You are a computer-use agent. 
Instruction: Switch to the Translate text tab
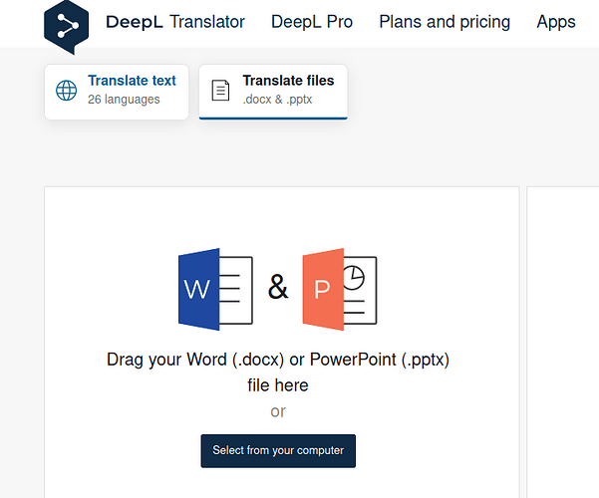tap(117, 92)
